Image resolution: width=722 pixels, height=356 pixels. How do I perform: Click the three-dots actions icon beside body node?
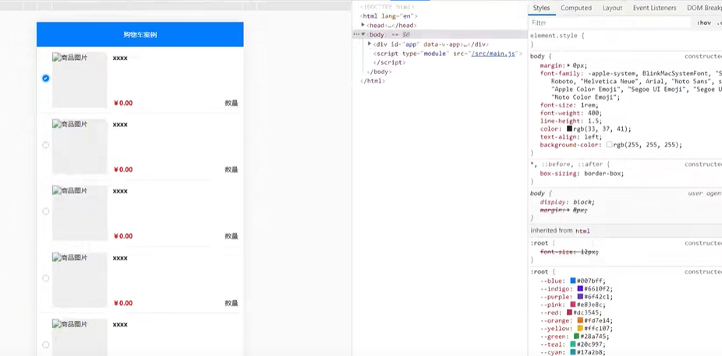pos(356,34)
